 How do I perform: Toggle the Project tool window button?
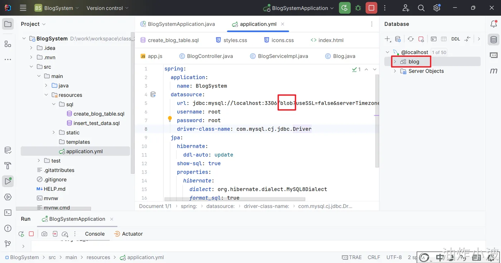(8, 24)
